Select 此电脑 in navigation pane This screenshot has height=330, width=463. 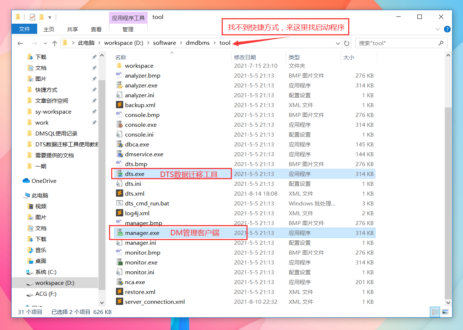[x=40, y=196]
